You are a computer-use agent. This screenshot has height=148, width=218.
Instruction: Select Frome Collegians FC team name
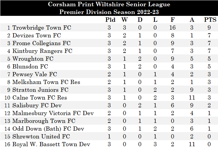coord(41,43)
